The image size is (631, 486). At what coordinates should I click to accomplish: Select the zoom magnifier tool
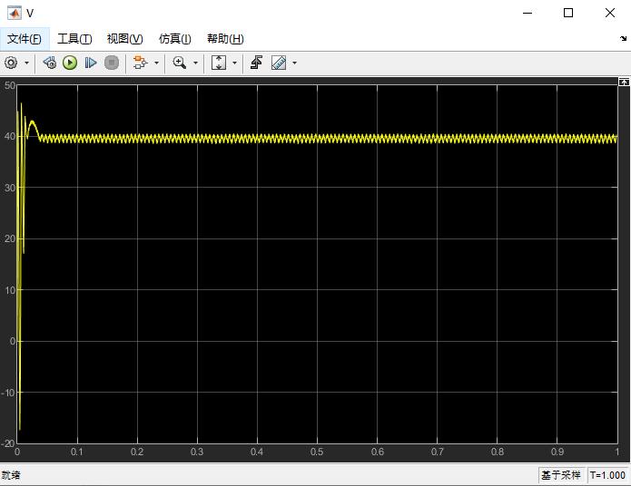coord(180,63)
